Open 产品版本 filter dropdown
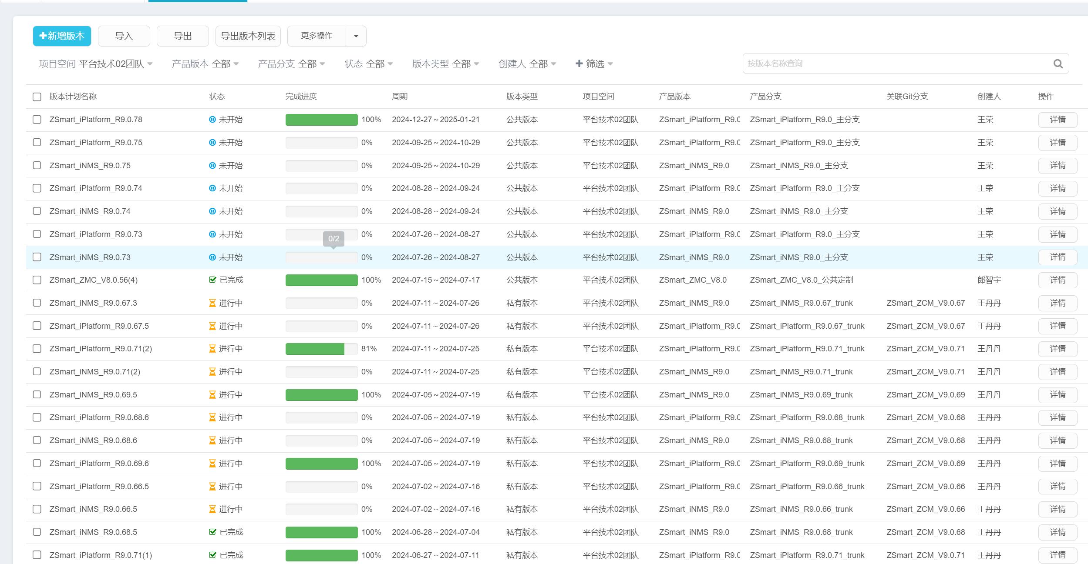The image size is (1088, 564). coord(205,64)
